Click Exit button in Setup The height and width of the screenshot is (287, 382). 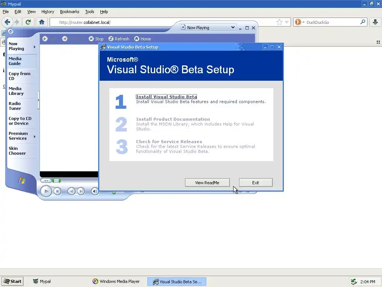click(256, 182)
